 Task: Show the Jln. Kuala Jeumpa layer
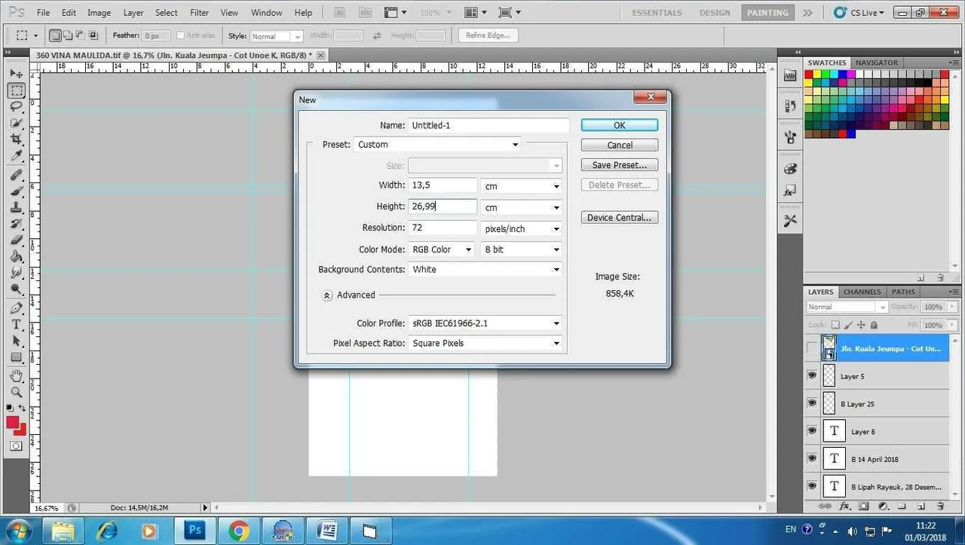tap(812, 348)
